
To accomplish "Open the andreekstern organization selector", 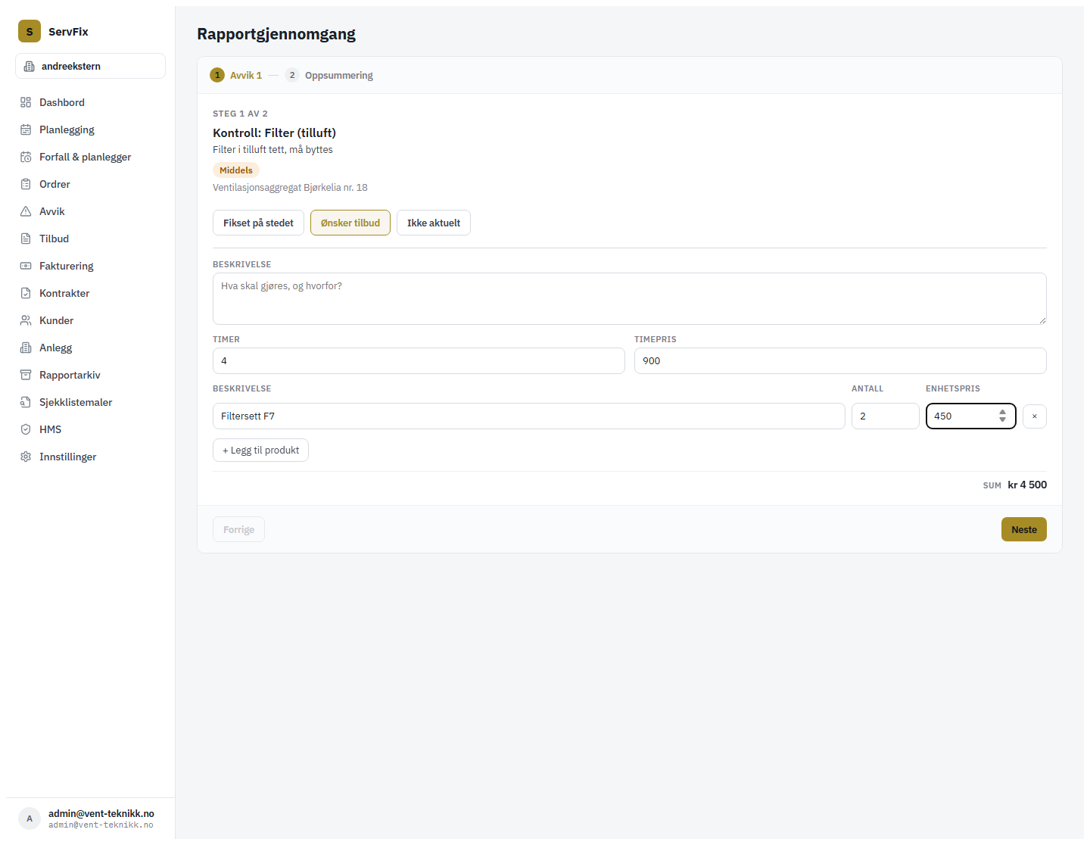I will tap(90, 66).
